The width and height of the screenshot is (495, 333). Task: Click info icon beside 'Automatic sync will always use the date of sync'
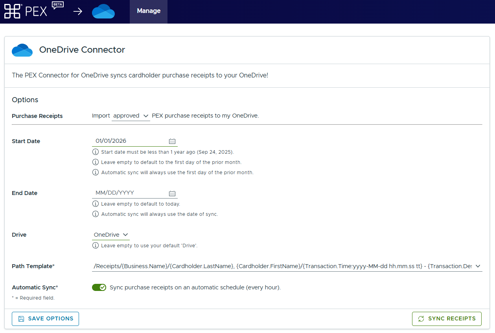tap(95, 214)
